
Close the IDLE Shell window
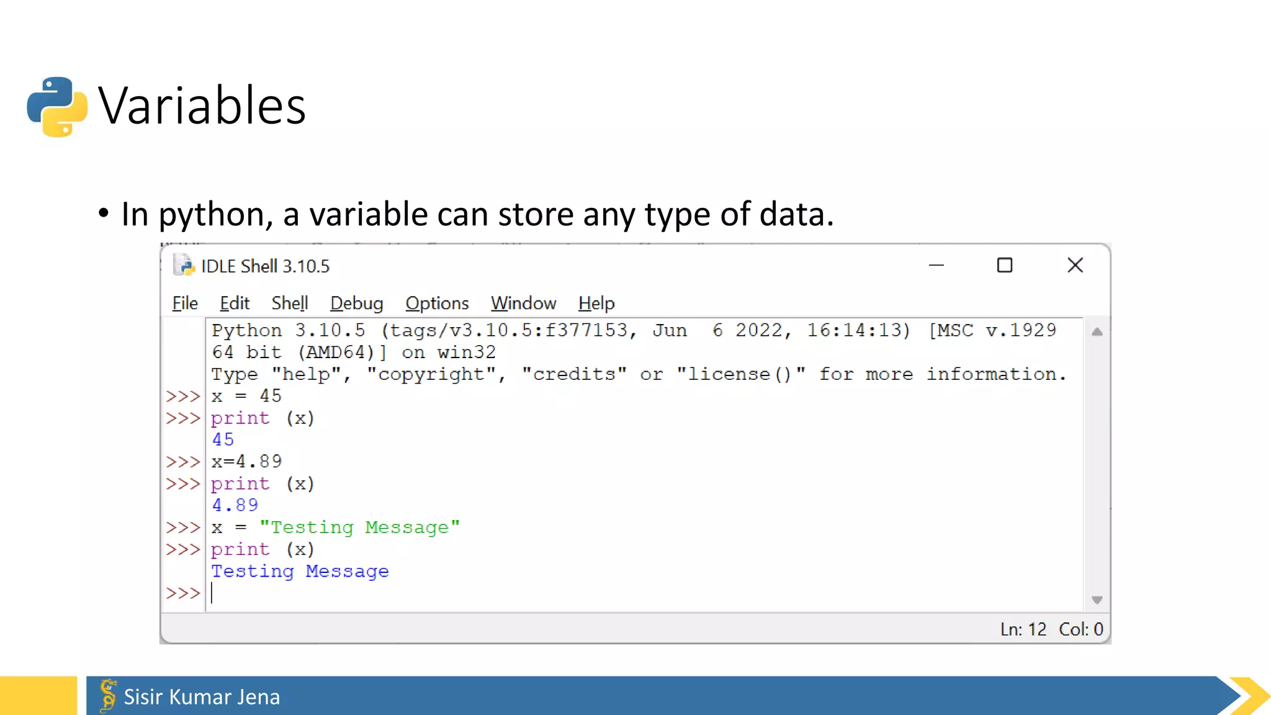[x=1075, y=266]
